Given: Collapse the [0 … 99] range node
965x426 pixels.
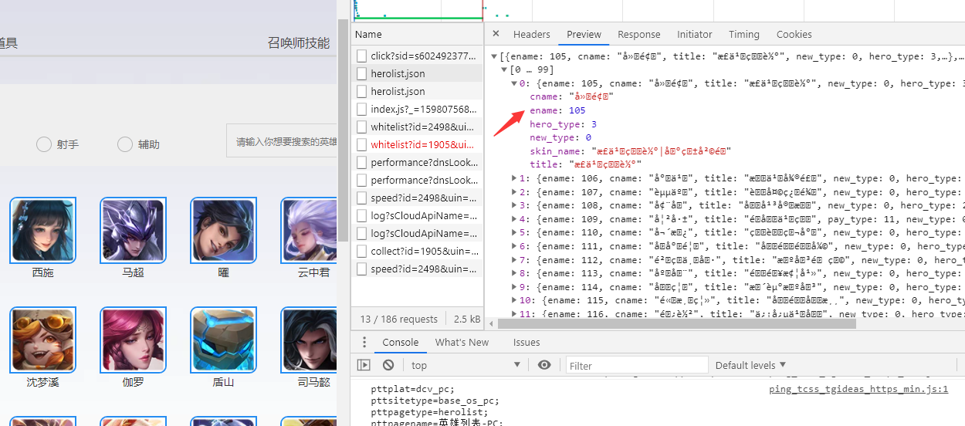Looking at the screenshot, I should pos(504,69).
